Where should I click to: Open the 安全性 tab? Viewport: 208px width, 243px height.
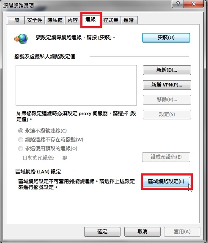coord(35,20)
